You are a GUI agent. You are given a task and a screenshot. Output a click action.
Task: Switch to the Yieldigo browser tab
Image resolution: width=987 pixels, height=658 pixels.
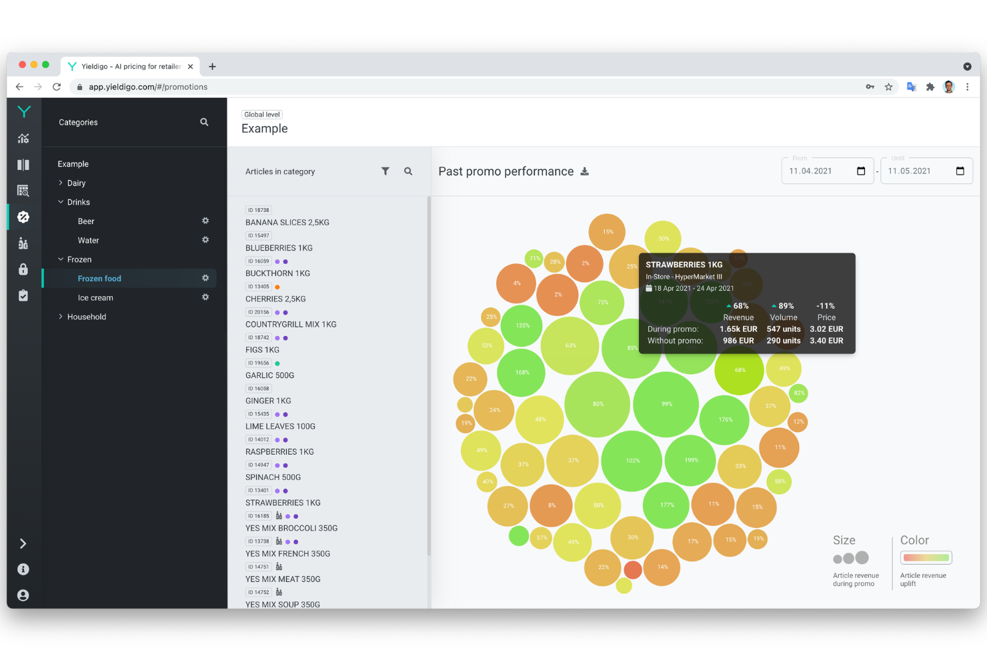coord(127,66)
